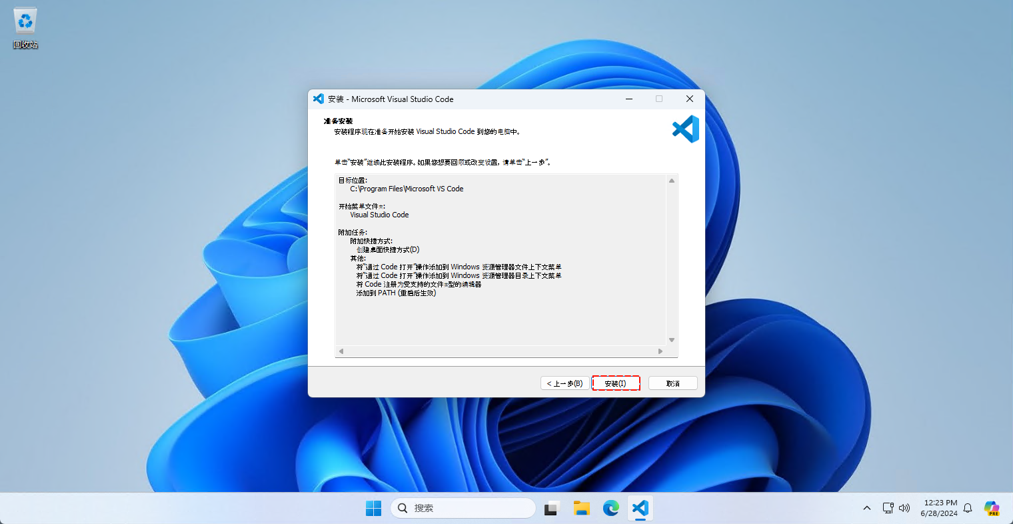This screenshot has height=524, width=1013.
Task: Click the taskbar search box
Action: tap(463, 508)
